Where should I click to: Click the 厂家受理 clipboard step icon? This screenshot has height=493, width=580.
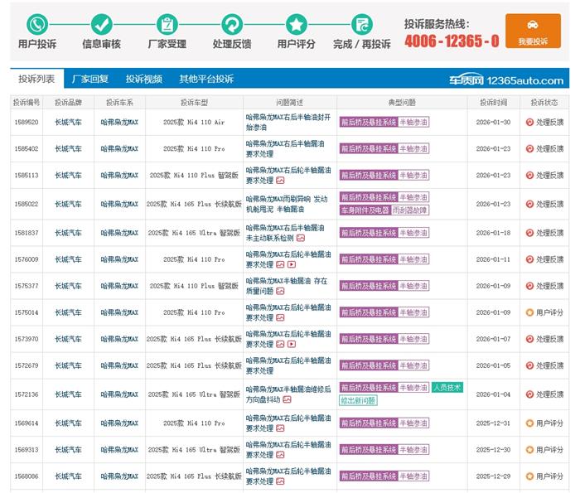coord(167,24)
